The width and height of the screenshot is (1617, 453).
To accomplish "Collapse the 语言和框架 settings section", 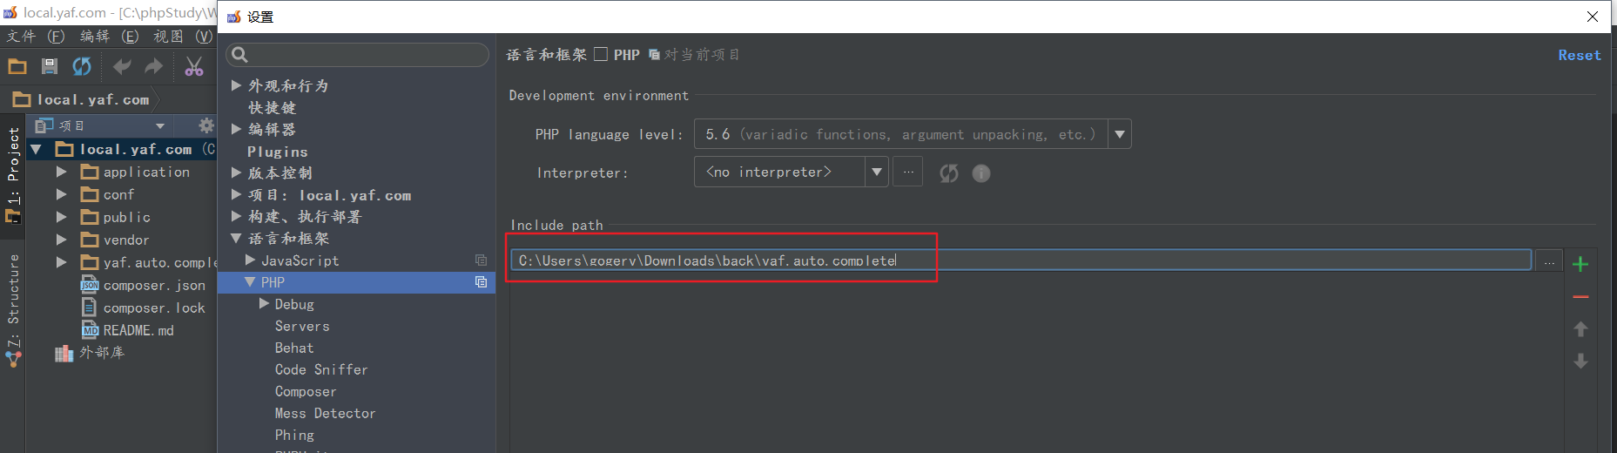I will coord(236,238).
